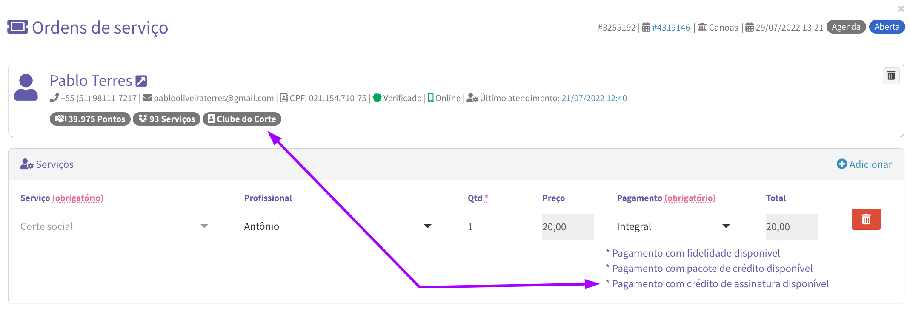Open Pablo Terres profile external link icon

tap(141, 81)
